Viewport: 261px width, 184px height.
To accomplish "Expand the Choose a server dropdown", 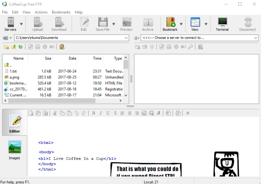I will point(256,38).
